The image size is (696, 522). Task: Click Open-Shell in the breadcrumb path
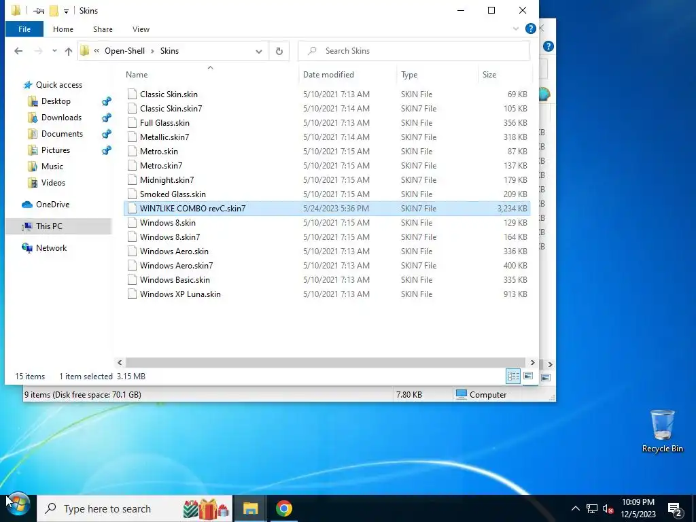coord(125,51)
